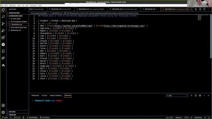Open the notifications bell in status bar
This screenshot has height=119, width=212.
pyautogui.click(x=209, y=118)
